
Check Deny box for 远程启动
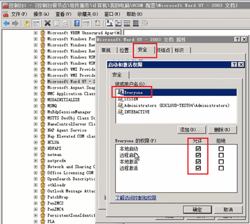tap(221, 155)
